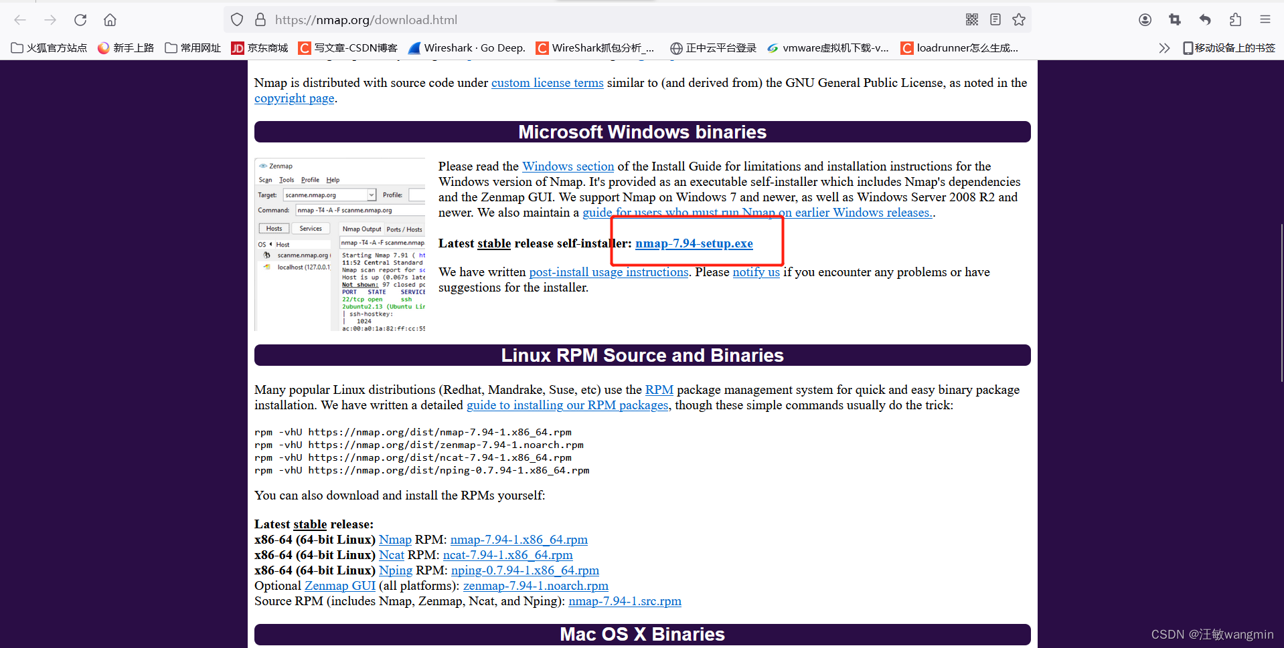The width and height of the screenshot is (1284, 648).
Task: Open the Ncat link
Action: pyautogui.click(x=392, y=555)
